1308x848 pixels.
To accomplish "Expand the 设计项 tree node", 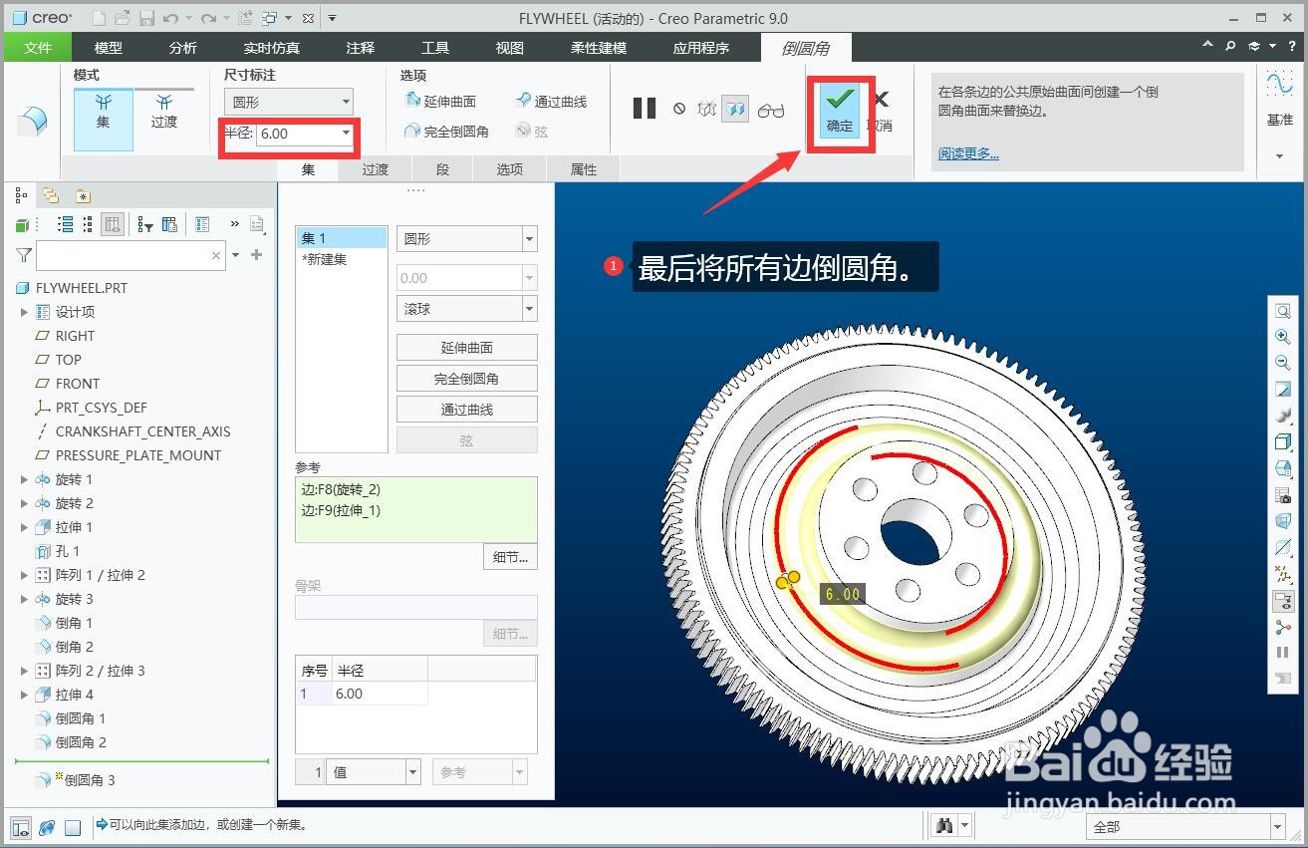I will tap(24, 312).
